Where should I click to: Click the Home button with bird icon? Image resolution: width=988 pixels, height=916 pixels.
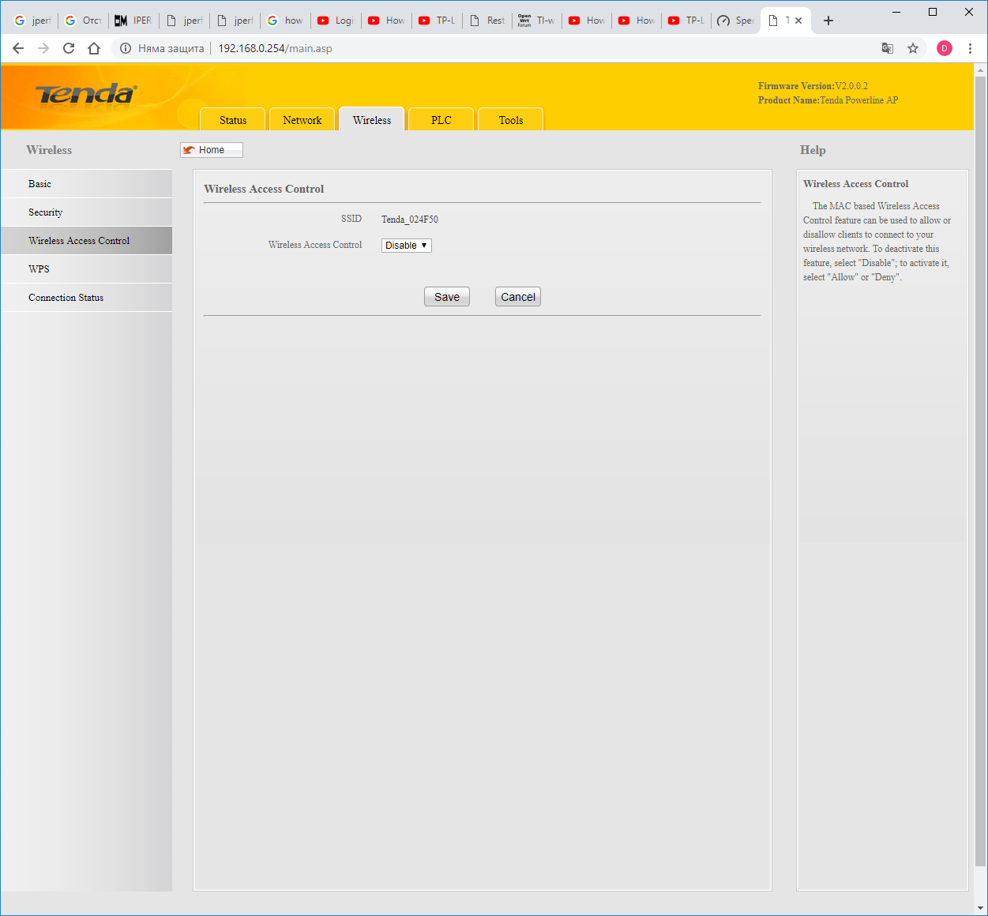click(212, 150)
